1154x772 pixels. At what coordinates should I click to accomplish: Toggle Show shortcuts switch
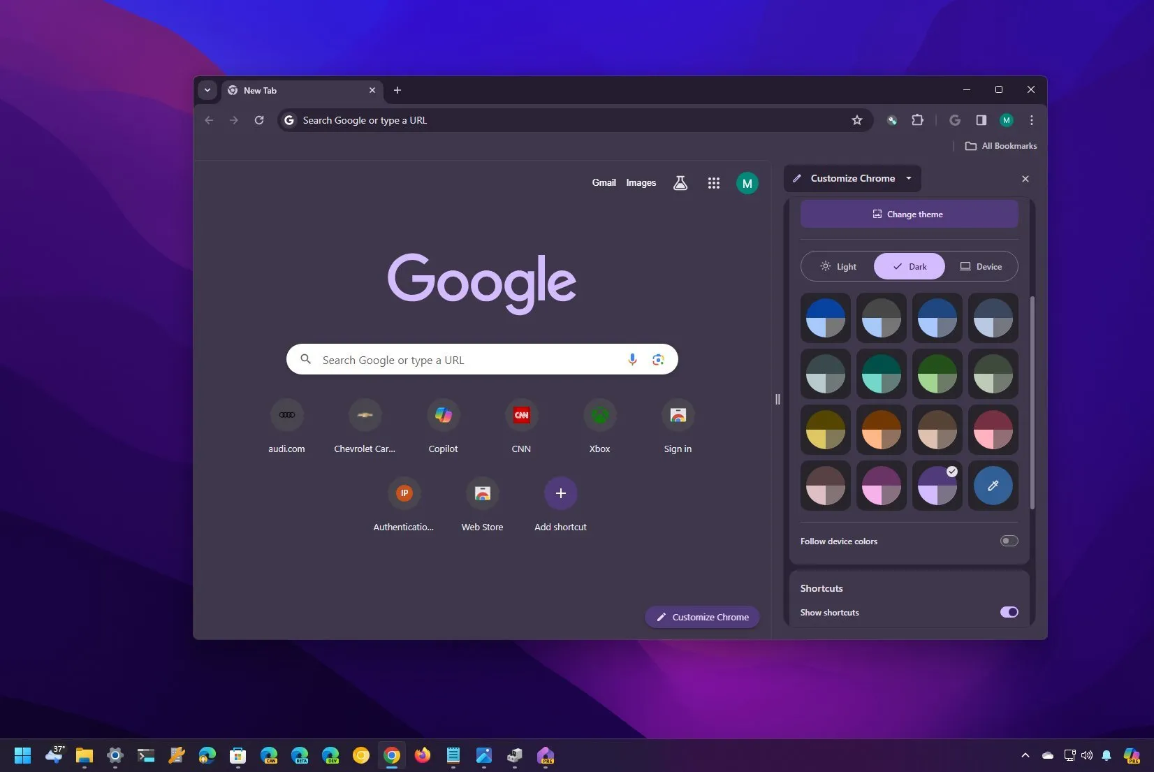pos(1009,612)
